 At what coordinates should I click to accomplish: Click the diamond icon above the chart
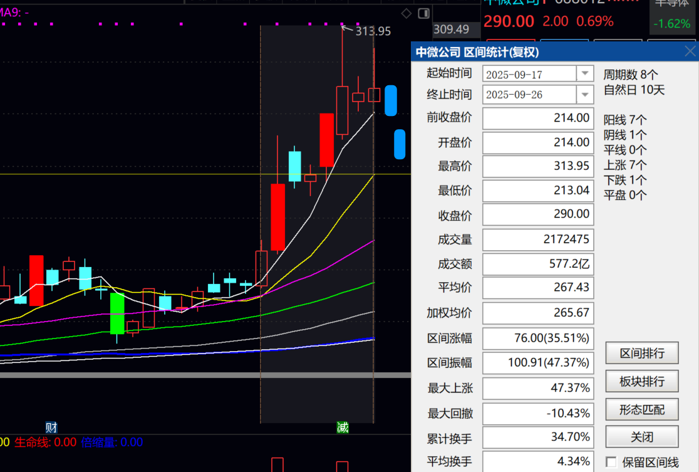406,13
